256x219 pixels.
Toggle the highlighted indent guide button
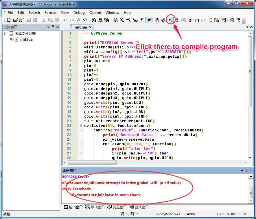tap(149, 20)
